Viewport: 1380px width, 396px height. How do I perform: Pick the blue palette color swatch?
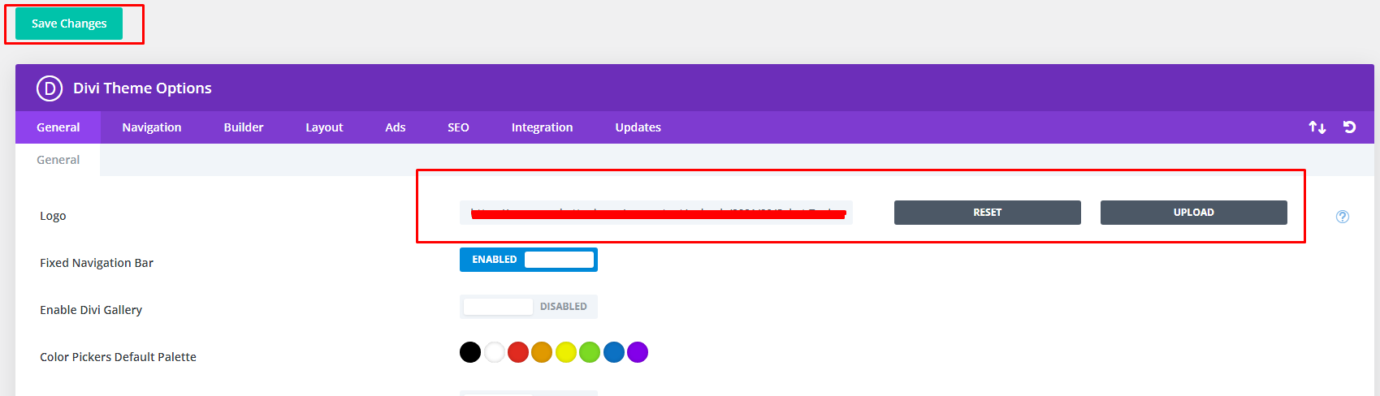click(x=614, y=352)
